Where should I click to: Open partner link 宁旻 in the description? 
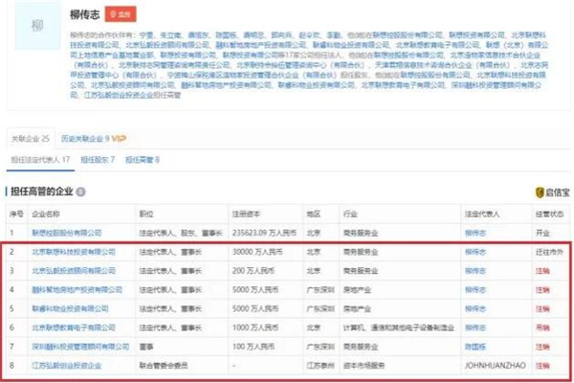(x=146, y=35)
